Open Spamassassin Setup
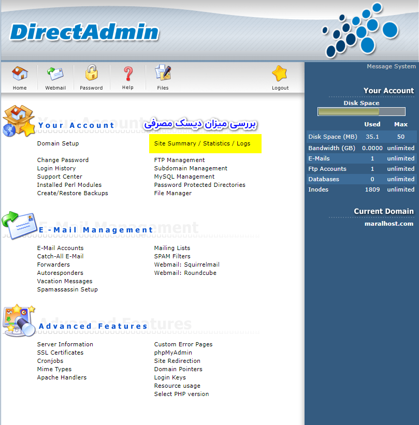The image size is (419, 425). 67,289
